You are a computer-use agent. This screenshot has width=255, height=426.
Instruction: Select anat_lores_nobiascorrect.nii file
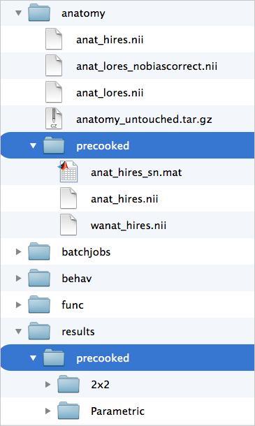127,66
